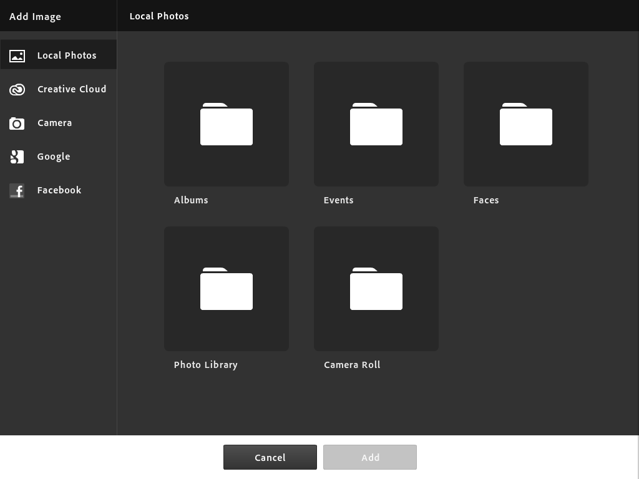Select the Creative Cloud source text label
The image size is (639, 479).
coord(72,89)
